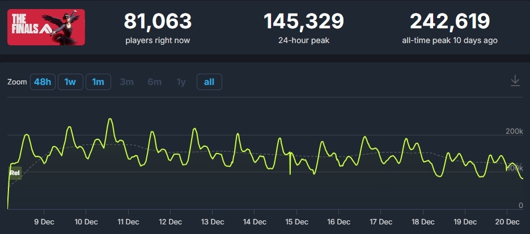Click the disabled 6m zoom option
Image resolution: width=530 pixels, height=234 pixels.
(x=154, y=82)
